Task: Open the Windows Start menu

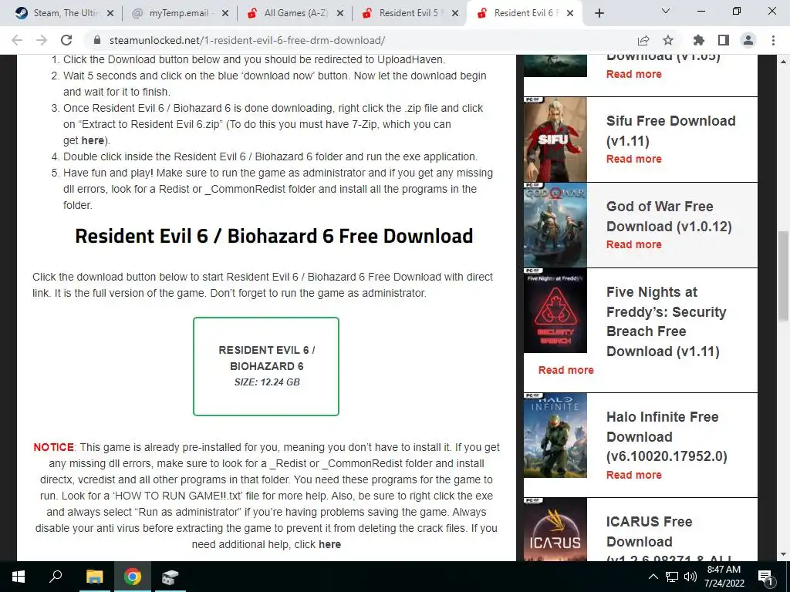Action: [19, 577]
